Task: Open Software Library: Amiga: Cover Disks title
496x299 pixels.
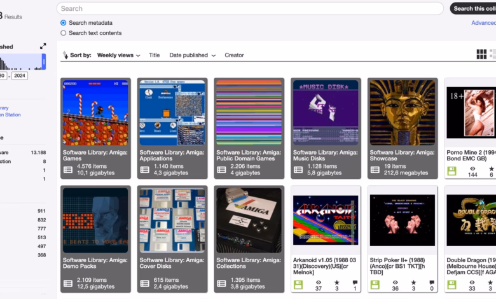Action: [x=172, y=263]
